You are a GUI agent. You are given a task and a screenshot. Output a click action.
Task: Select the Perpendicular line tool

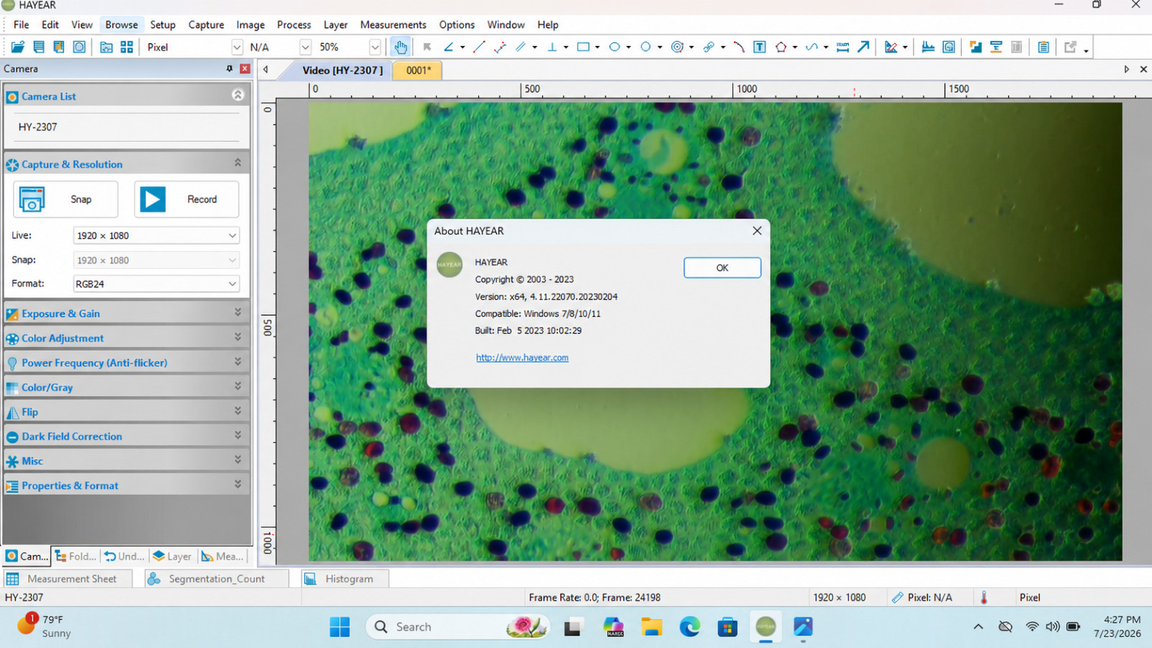pos(552,47)
